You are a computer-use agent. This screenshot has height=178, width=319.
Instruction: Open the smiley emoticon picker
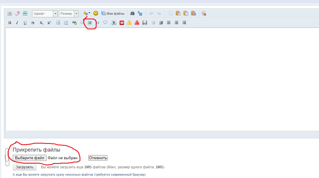click(x=96, y=13)
